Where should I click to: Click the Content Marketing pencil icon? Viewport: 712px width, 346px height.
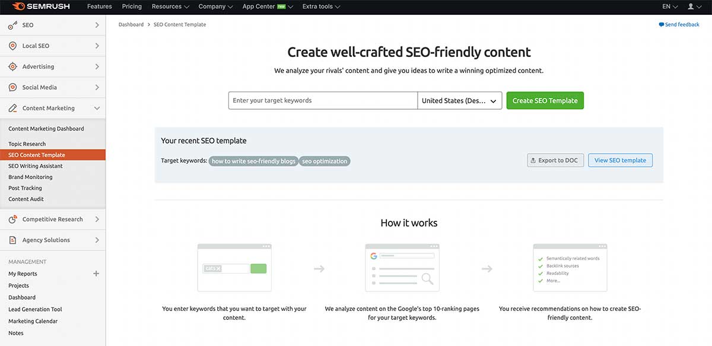[12, 108]
